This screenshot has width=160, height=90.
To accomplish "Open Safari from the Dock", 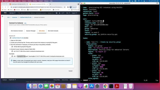I will tap(40, 86).
